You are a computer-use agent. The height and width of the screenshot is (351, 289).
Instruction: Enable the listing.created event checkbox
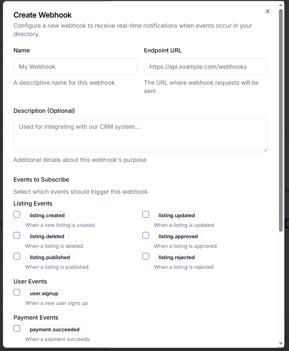click(16, 214)
